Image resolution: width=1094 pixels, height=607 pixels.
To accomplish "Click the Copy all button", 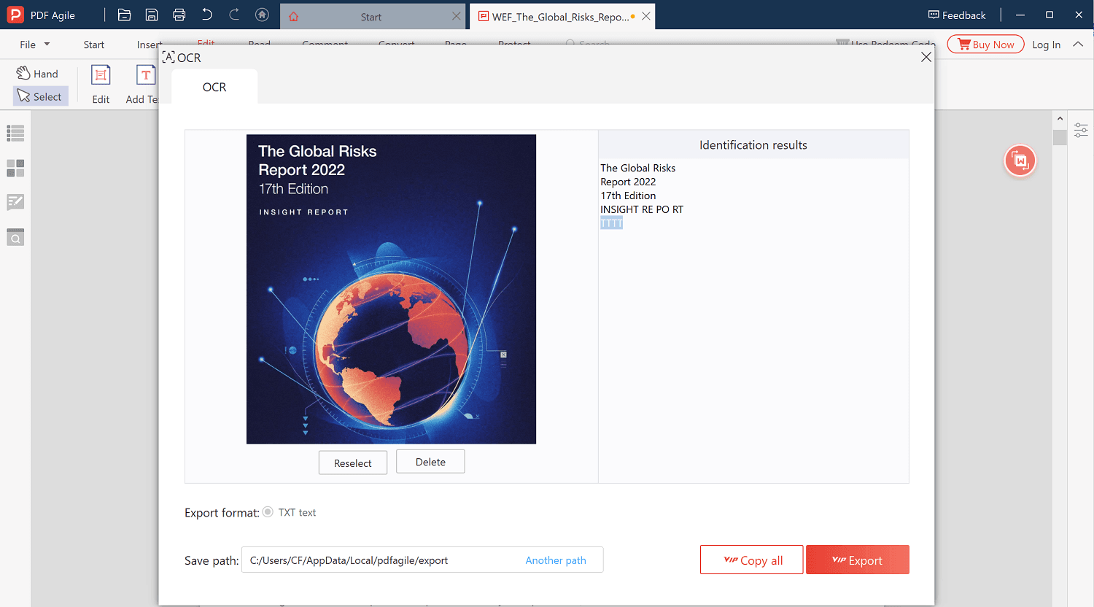I will pyautogui.click(x=752, y=560).
